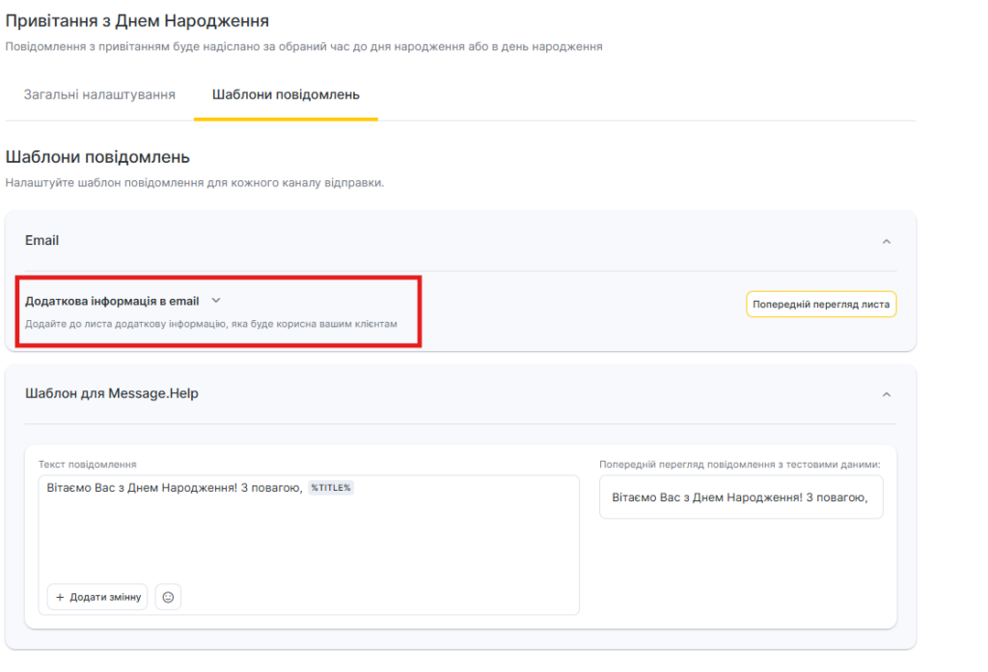Image resolution: width=988 pixels, height=672 pixels.
Task: Select the Шаблони повідомлень tab
Action: click(x=286, y=94)
